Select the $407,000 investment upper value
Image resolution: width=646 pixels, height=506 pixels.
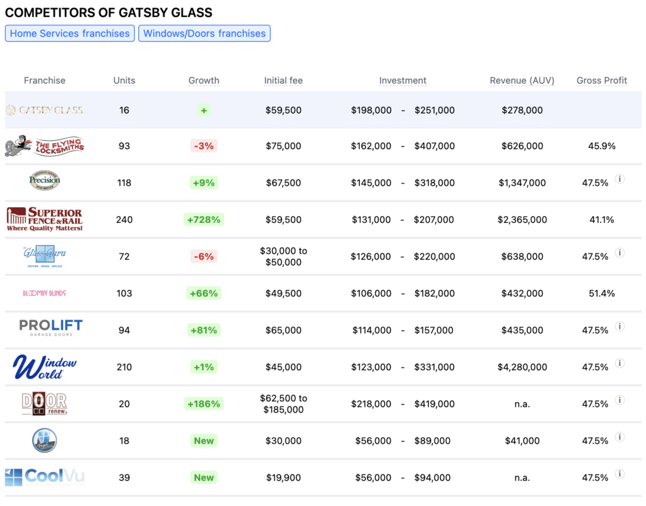tap(435, 146)
